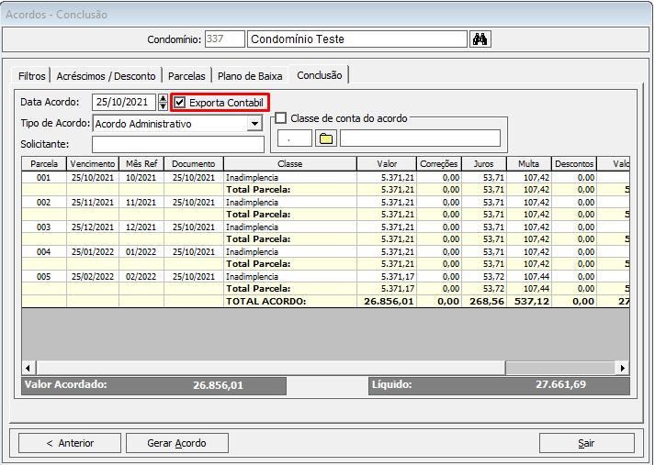Click the Data Acordo date field
This screenshot has height=465, width=655.
[124, 102]
